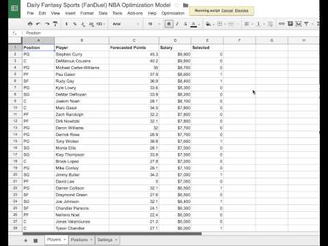Click the formula bar showing Position
The image size is (328, 246).
[171, 33]
